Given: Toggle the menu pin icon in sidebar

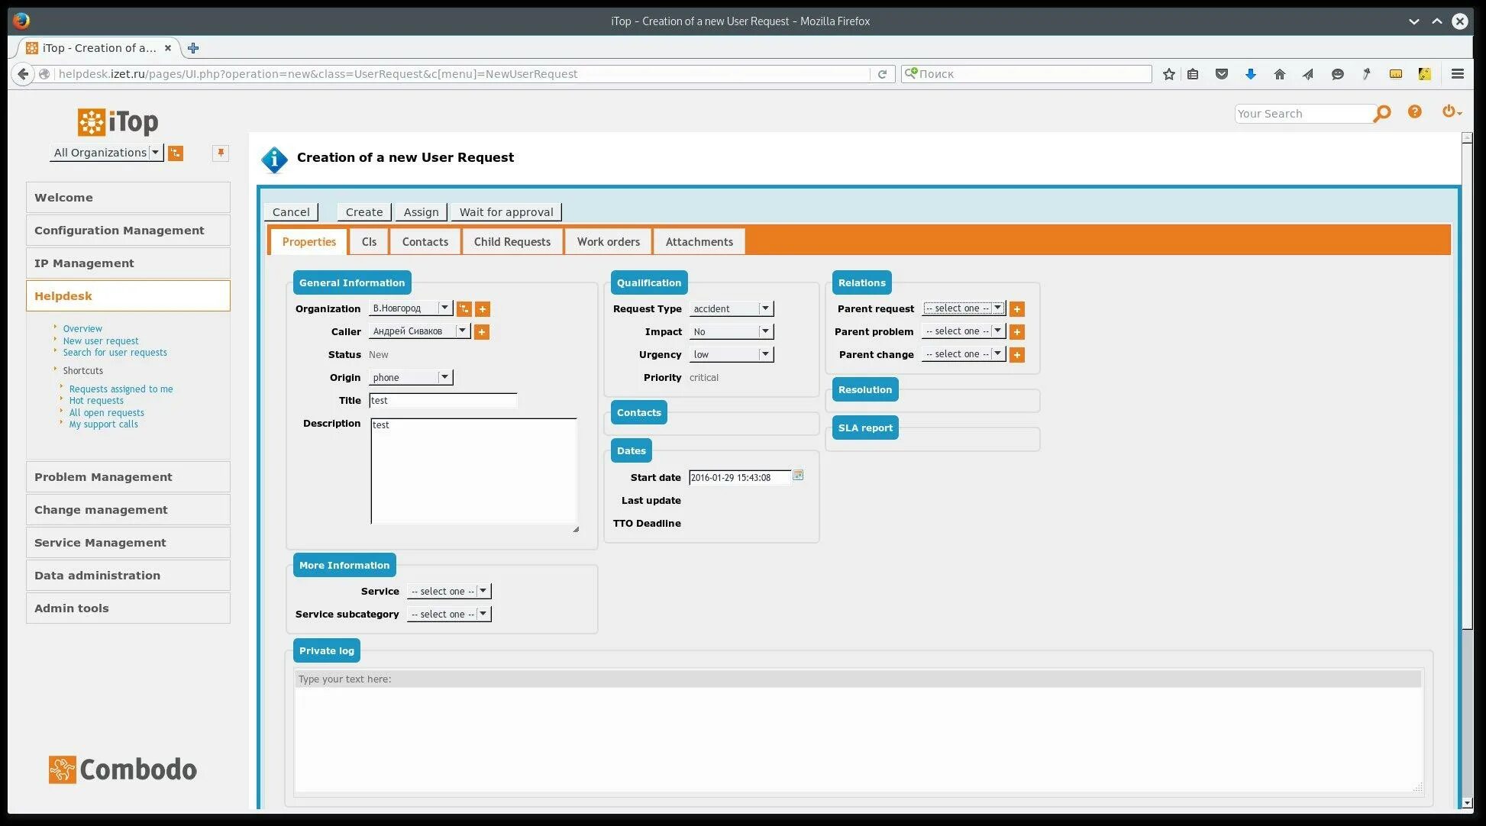Looking at the screenshot, I should click(x=221, y=153).
